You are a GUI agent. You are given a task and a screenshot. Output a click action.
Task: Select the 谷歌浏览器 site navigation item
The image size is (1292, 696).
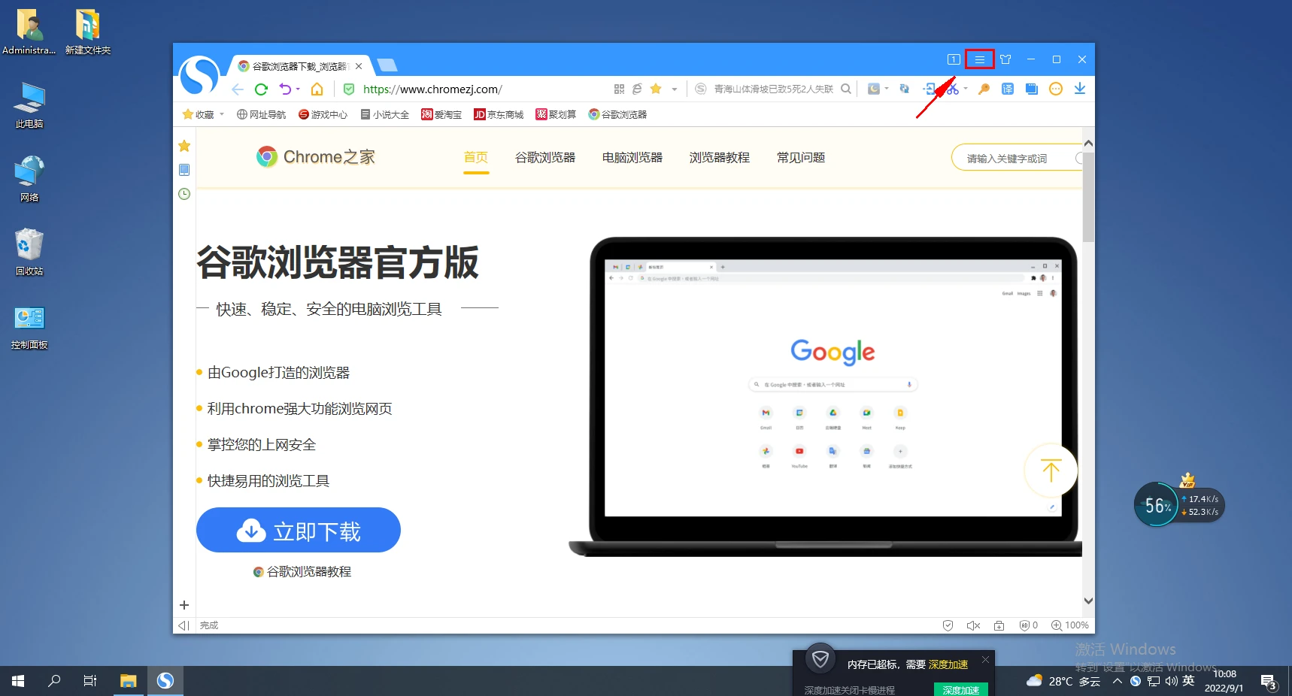(545, 157)
